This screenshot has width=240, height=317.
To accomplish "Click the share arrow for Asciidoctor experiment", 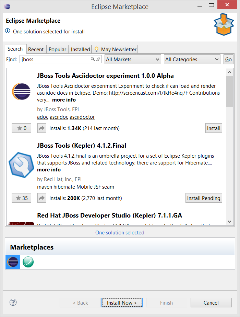I will coord(41,128).
